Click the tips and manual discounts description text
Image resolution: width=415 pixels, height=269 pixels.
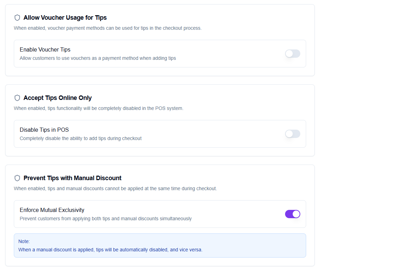pyautogui.click(x=115, y=188)
